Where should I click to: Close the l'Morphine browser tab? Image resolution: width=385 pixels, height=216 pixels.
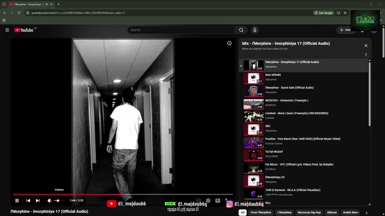point(52,4)
